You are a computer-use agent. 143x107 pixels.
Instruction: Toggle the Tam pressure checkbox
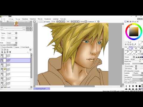133,83
